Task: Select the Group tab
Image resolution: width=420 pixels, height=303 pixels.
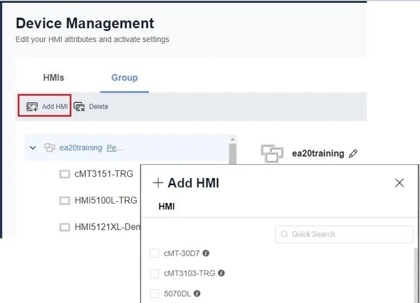Action: point(125,78)
